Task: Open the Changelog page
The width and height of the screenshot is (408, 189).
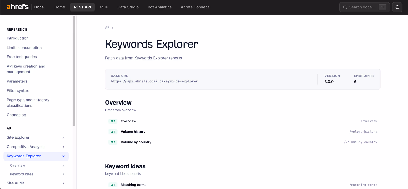Action: tap(16, 115)
